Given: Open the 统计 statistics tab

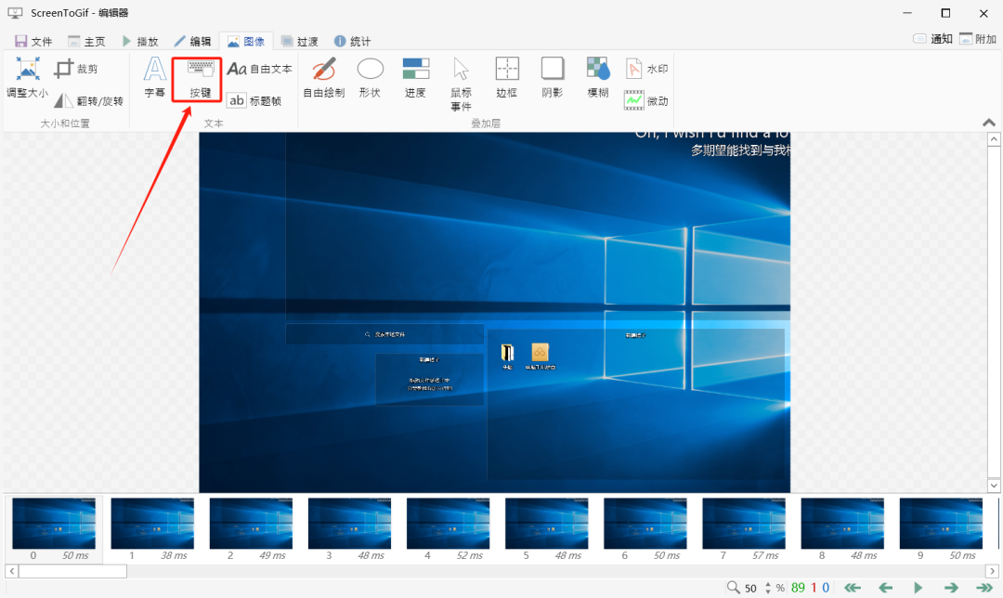Looking at the screenshot, I should tap(353, 42).
